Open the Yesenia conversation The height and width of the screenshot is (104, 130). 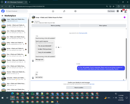tap(14, 73)
